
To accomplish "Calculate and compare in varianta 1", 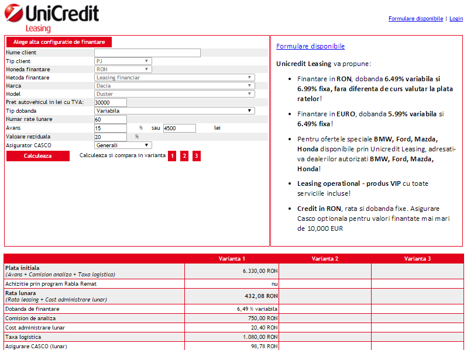I will (x=172, y=156).
